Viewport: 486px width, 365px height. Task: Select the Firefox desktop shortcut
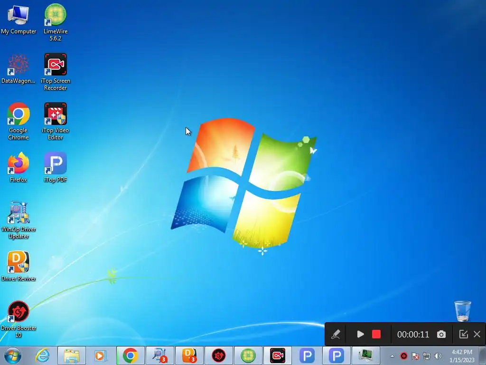[x=19, y=167]
